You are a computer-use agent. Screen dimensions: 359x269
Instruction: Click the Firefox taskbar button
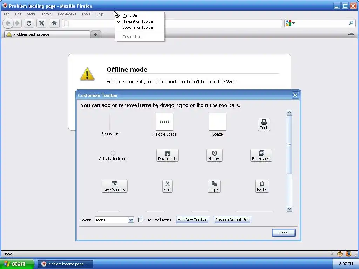pos(65,264)
